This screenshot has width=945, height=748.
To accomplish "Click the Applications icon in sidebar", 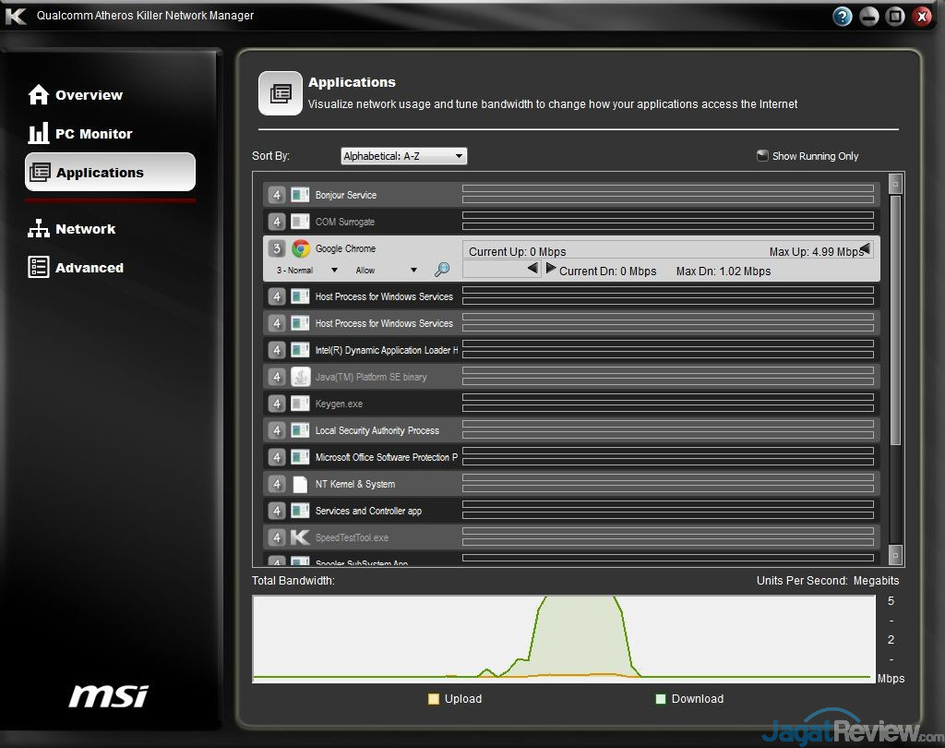I will click(x=41, y=173).
